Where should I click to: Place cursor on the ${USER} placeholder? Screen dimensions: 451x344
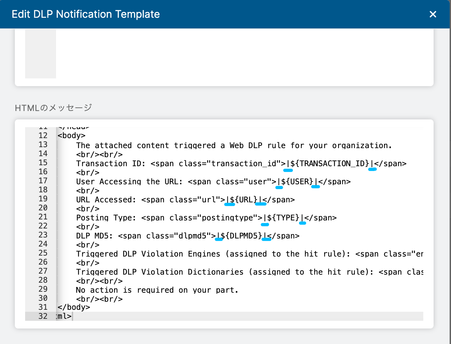click(297, 182)
